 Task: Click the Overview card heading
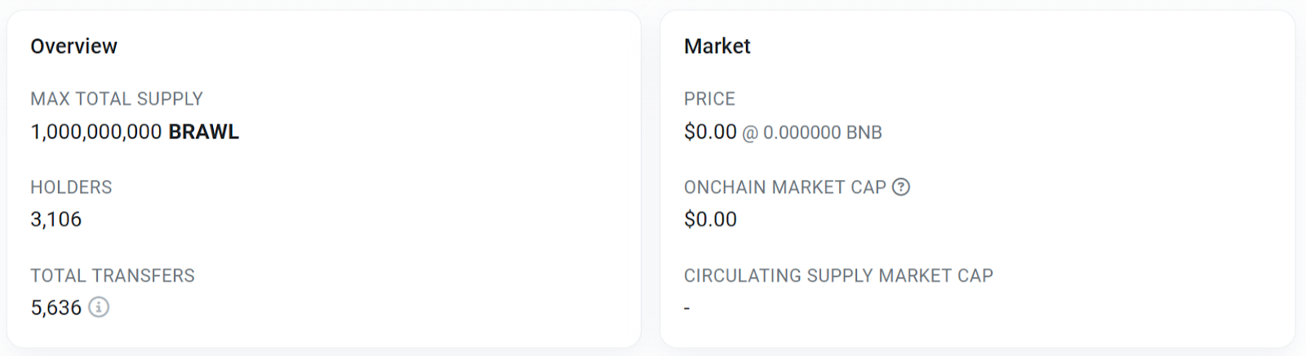pos(73,46)
